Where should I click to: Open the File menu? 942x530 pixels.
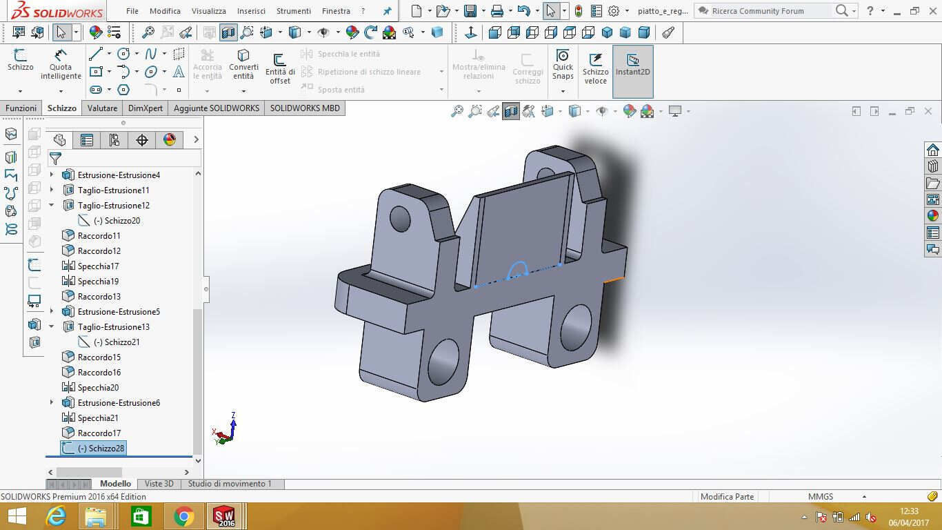[132, 11]
